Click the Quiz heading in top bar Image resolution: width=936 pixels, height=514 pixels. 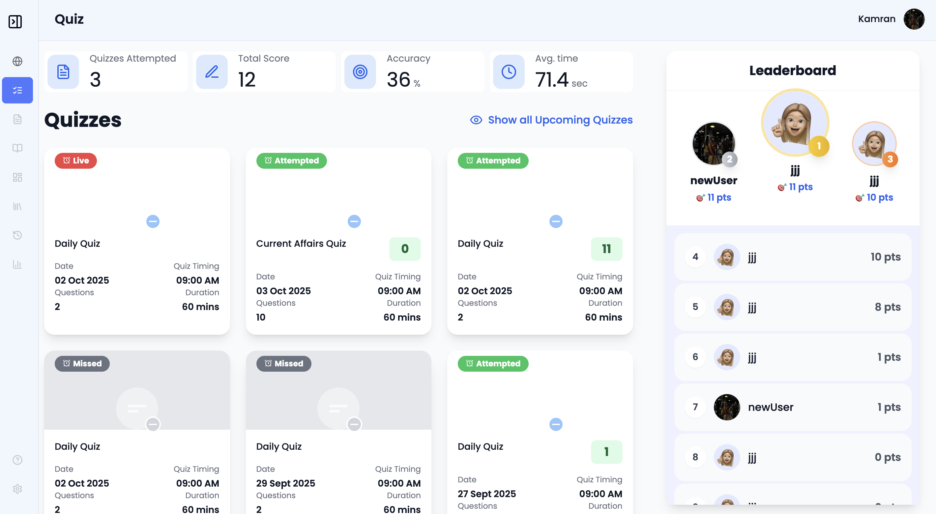point(69,19)
